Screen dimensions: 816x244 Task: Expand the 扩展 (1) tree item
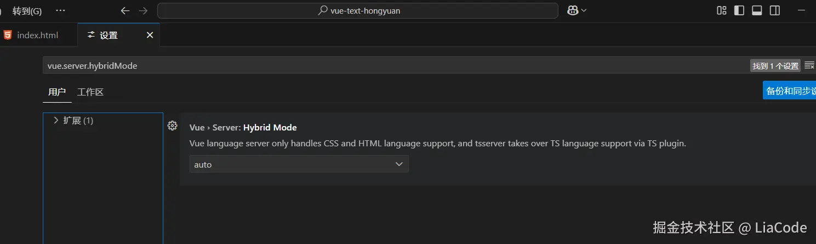point(56,120)
